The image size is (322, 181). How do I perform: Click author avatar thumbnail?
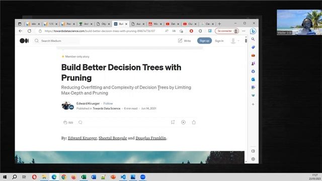pyautogui.click(x=66, y=106)
